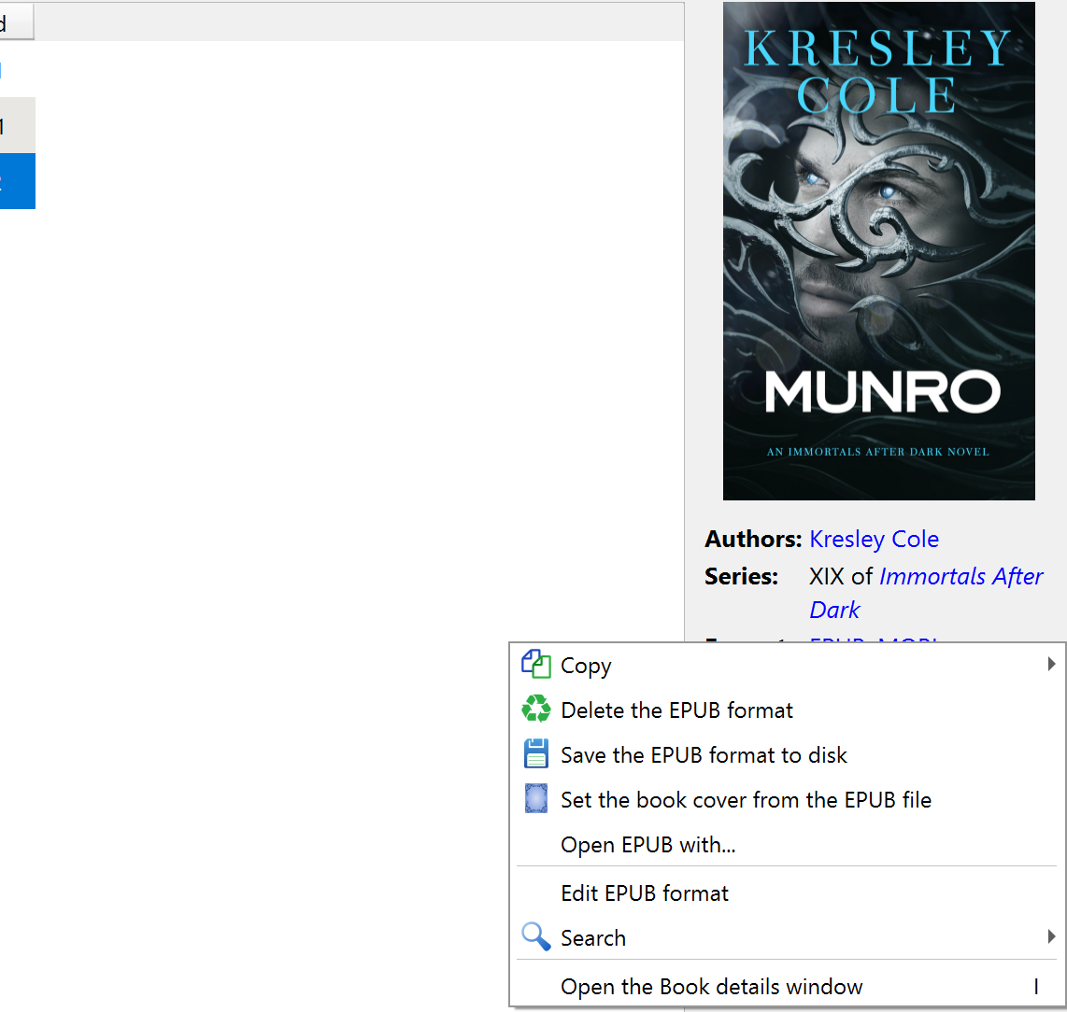This screenshot has height=1012, width=1067.
Task: Click the magnifying glass Search icon
Action: click(x=536, y=936)
